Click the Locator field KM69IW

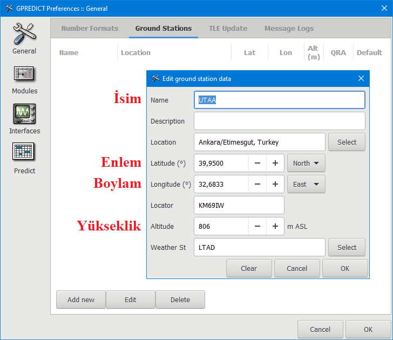[239, 205]
